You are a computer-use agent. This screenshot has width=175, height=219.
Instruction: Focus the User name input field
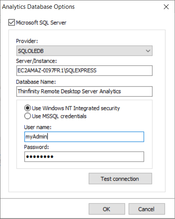click(84, 137)
